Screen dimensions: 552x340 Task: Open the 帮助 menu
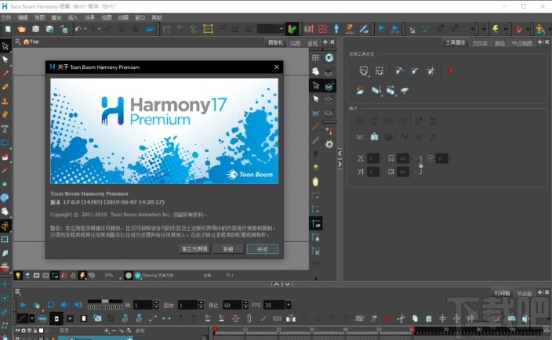(157, 17)
